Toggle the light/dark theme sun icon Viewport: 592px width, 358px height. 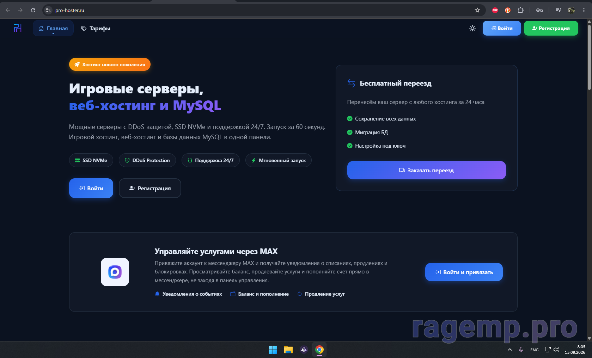click(472, 28)
